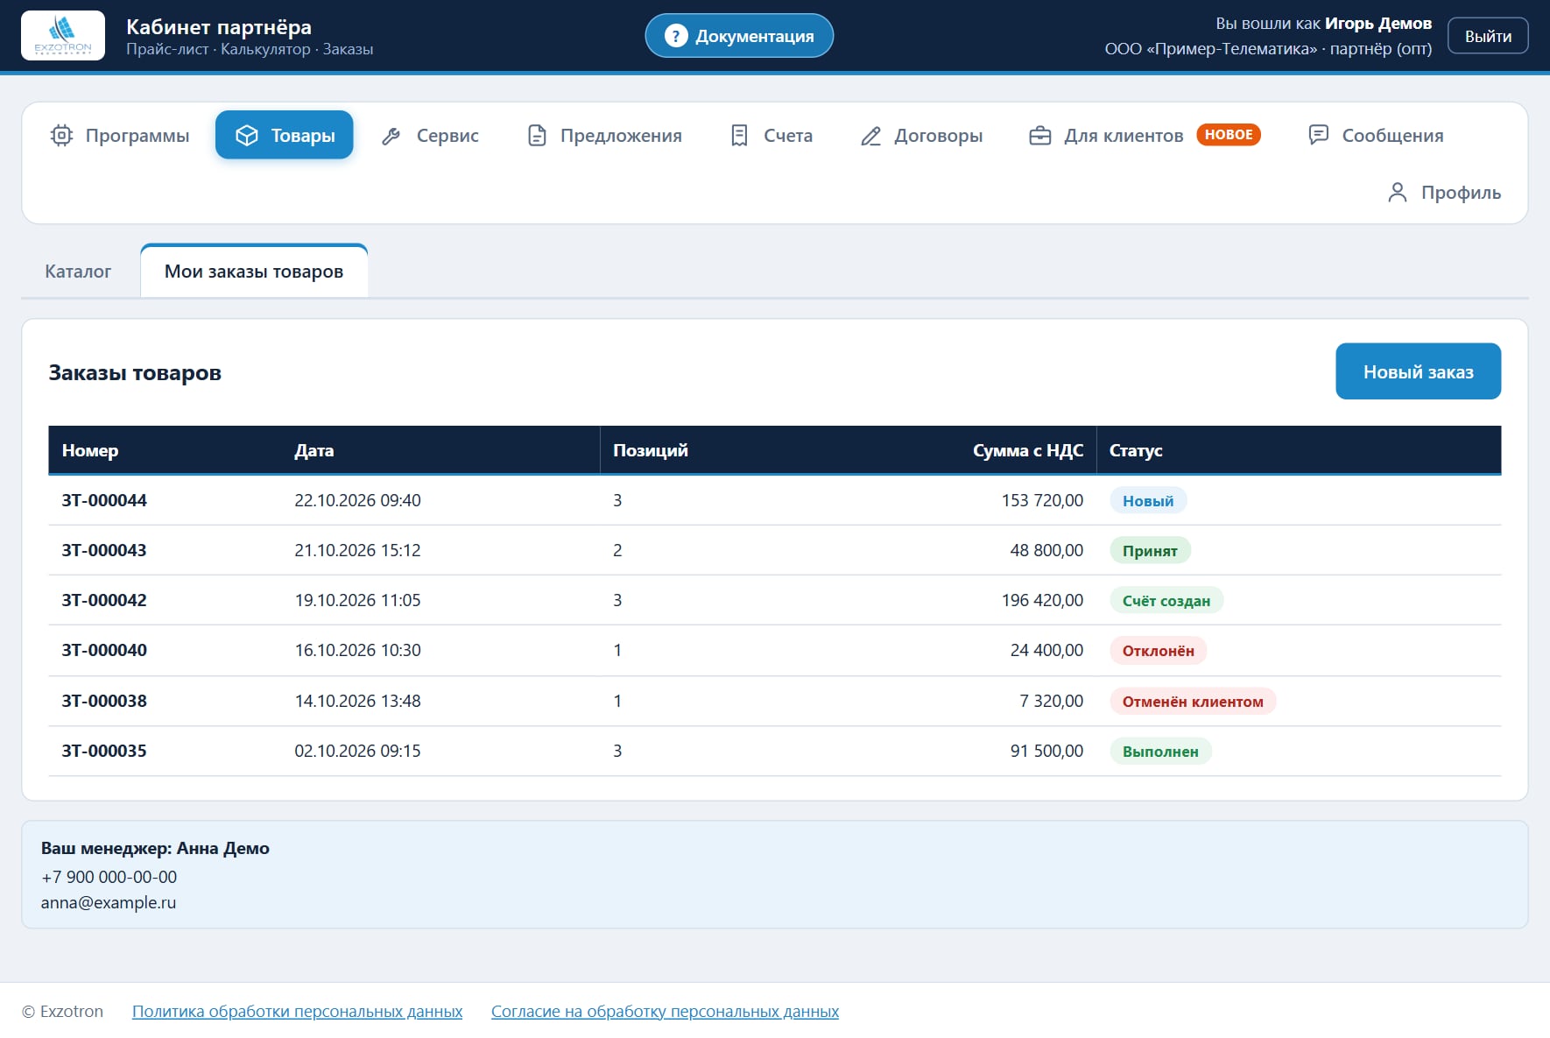Open the Сообщения section

click(x=1376, y=136)
